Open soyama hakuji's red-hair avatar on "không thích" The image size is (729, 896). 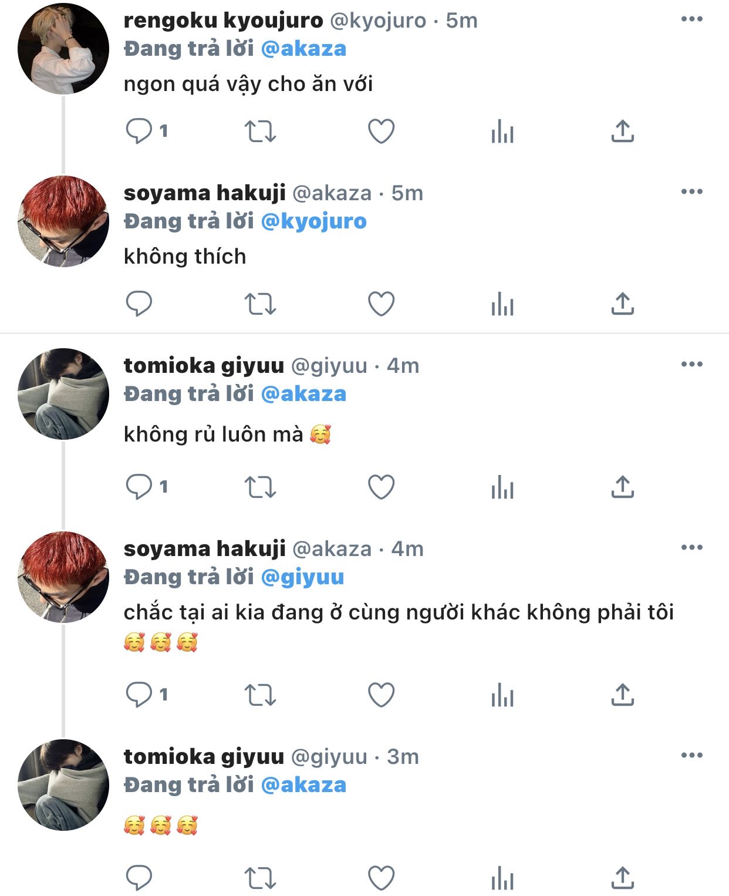63,221
